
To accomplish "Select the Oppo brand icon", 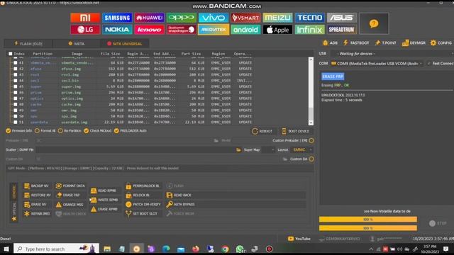I will [182, 18].
